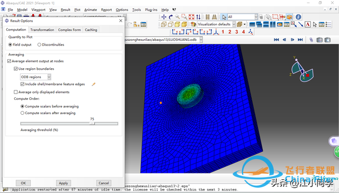Open the Query information icon
Viewport: 339px width, 193px height.
[x=298, y=17]
